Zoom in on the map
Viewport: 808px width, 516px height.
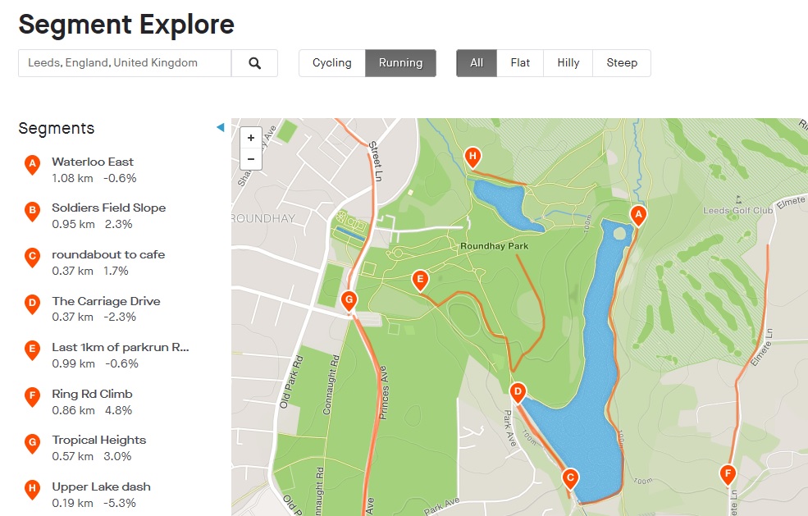click(251, 138)
